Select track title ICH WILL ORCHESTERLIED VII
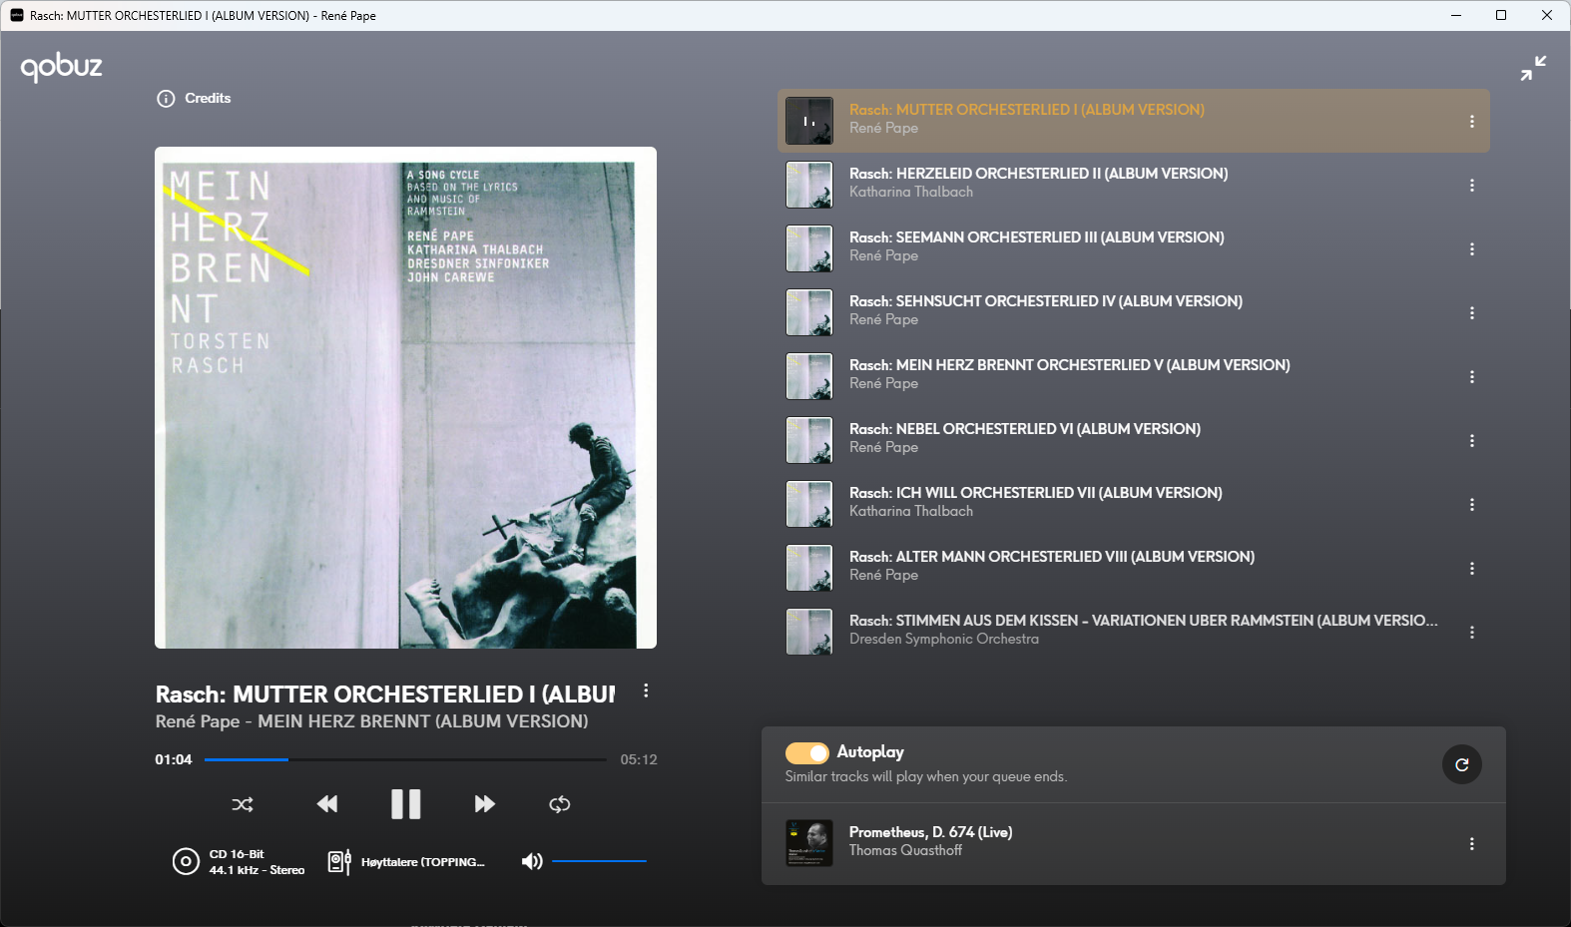The image size is (1571, 927). coord(1036,493)
